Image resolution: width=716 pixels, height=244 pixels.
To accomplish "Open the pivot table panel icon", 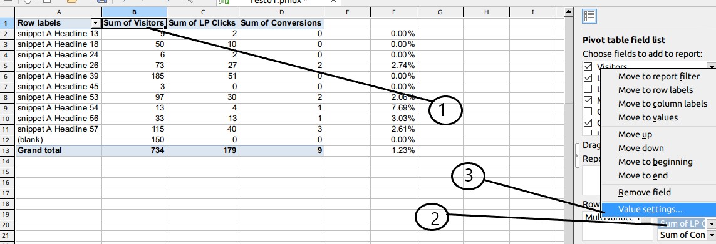I will (x=589, y=17).
